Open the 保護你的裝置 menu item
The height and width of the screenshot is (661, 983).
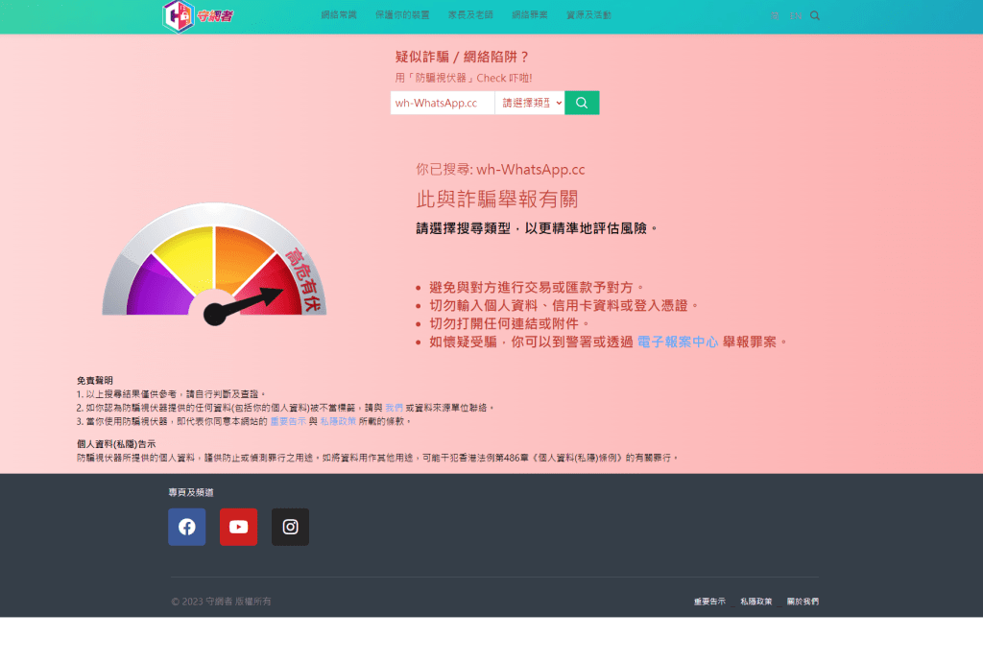[402, 15]
